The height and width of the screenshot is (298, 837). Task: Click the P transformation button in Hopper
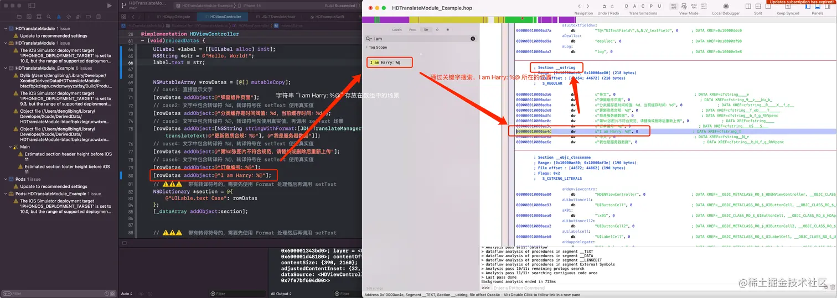point(650,6)
